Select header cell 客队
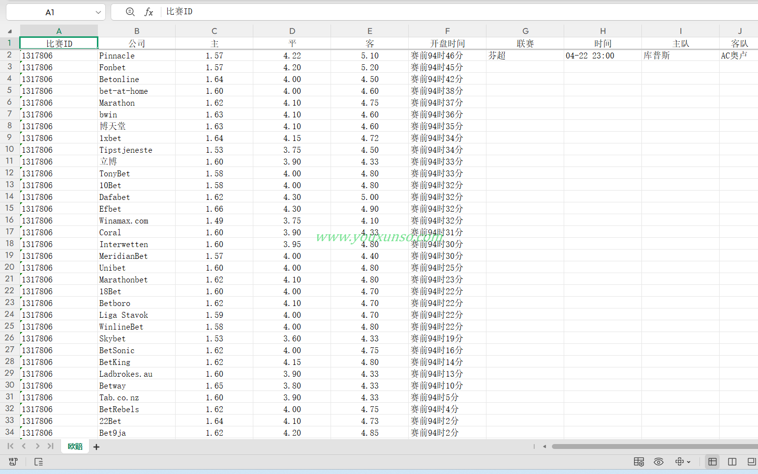Image resolution: width=758 pixels, height=474 pixels. [739, 44]
